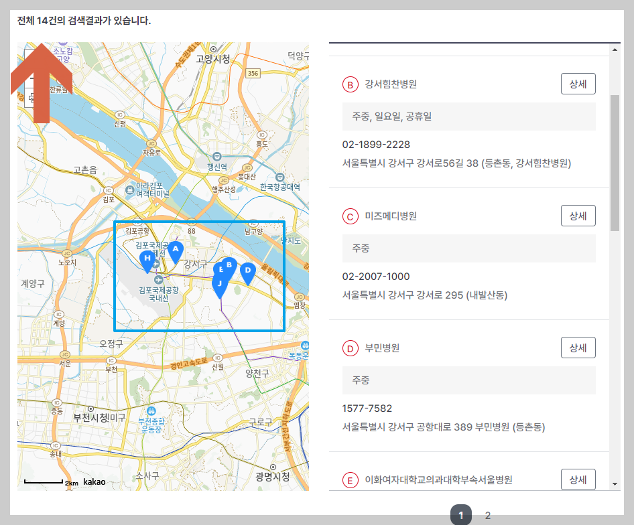Viewport: 634px width, 525px height.
Task: Click map marker A near Gimpo airport
Action: (x=176, y=251)
